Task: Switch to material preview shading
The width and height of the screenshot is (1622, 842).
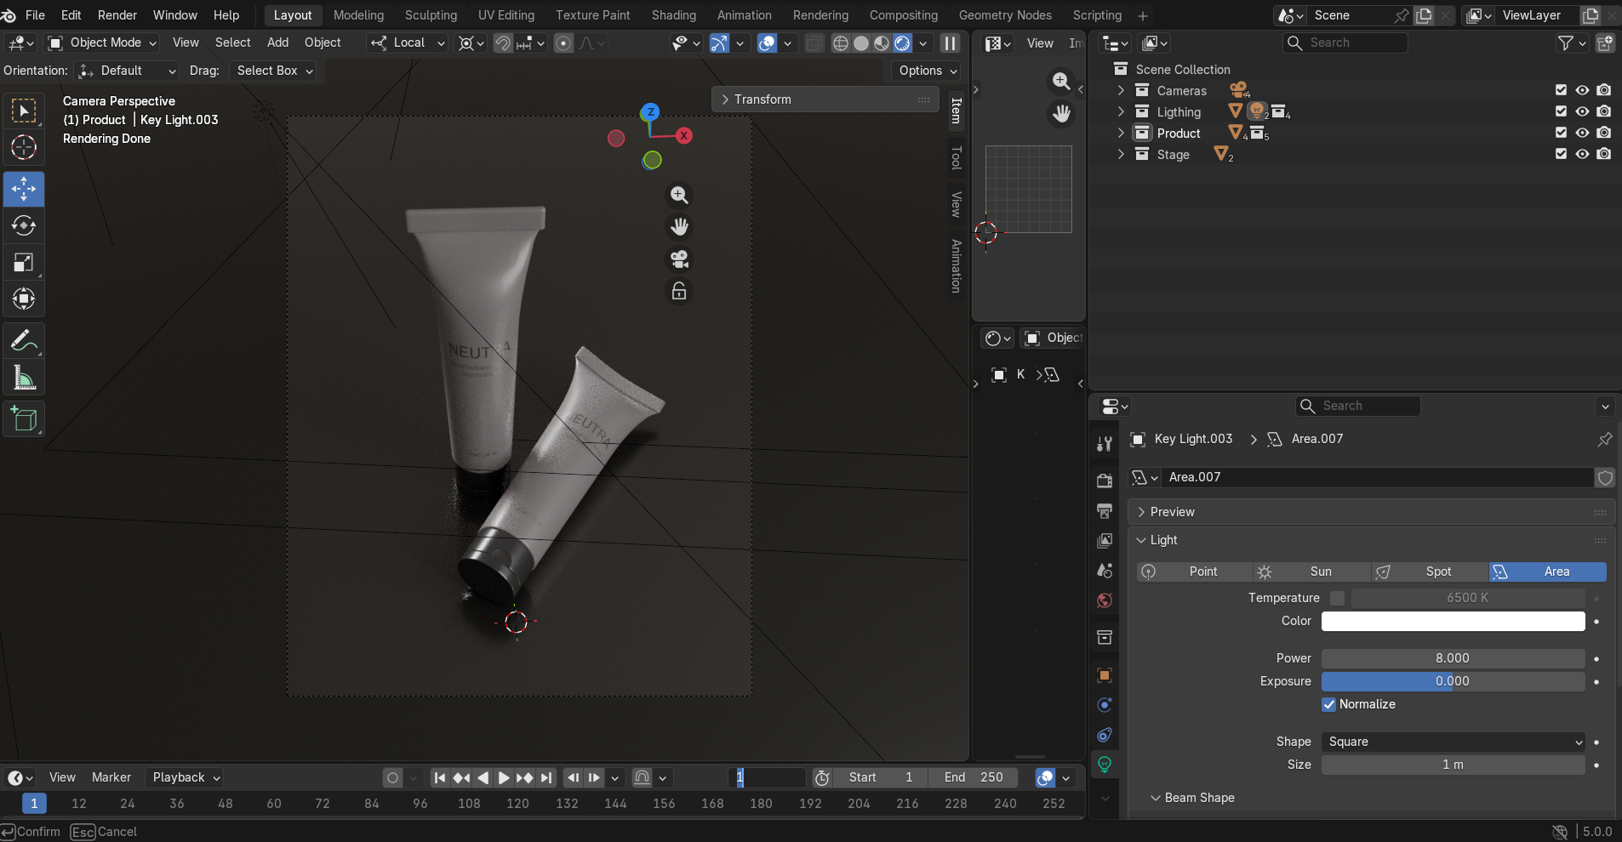Action: pyautogui.click(x=882, y=43)
